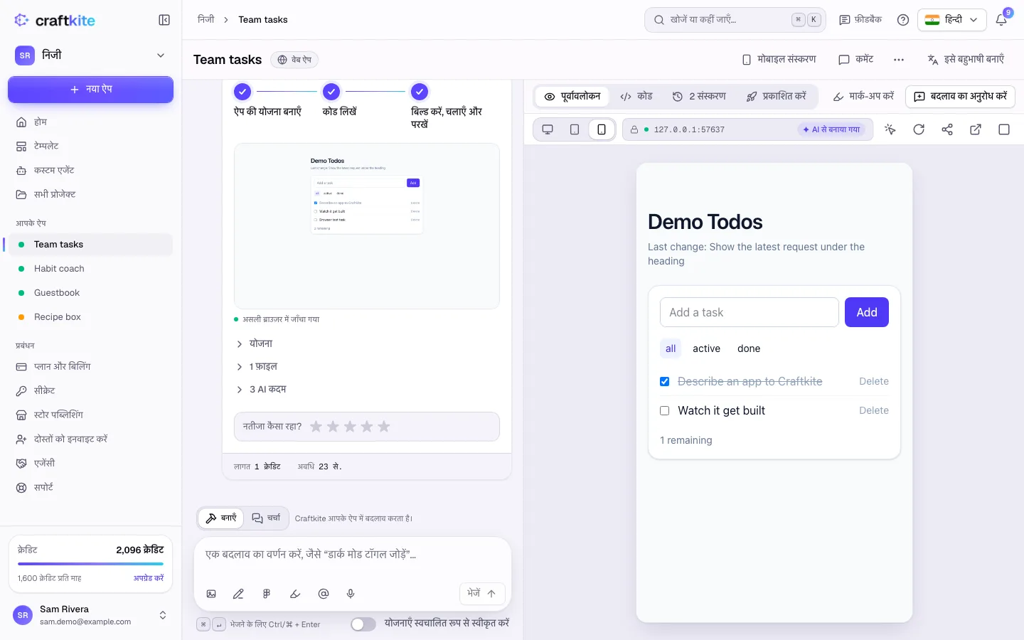Open the हिन्दी language dropdown
Viewport: 1024px width, 640px height.
(951, 20)
